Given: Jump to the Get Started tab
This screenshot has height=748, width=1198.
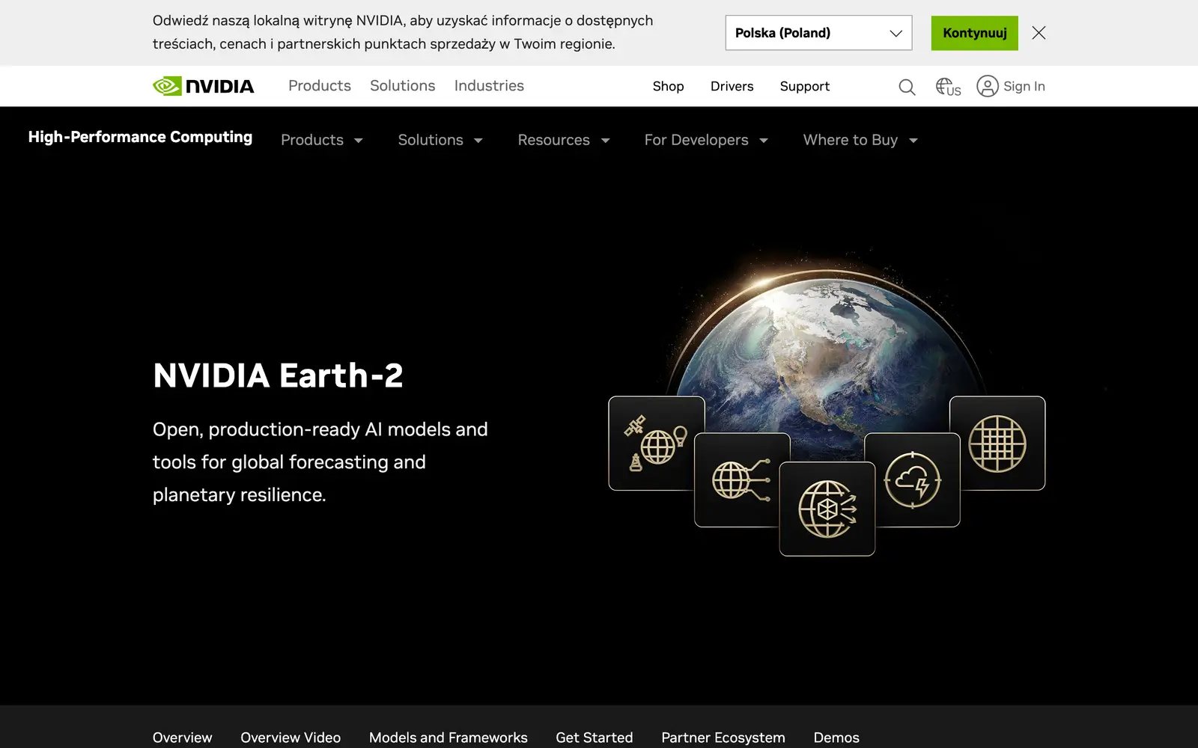Looking at the screenshot, I should (595, 738).
